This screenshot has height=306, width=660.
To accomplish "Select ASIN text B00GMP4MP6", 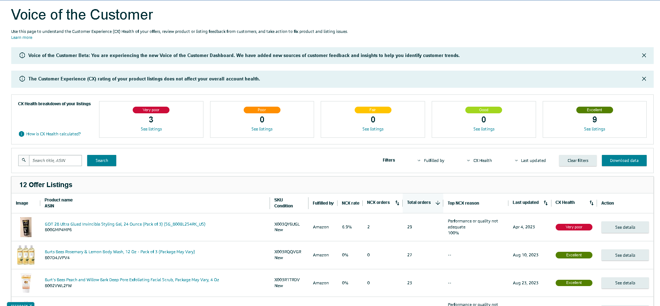I will click(x=58, y=230).
